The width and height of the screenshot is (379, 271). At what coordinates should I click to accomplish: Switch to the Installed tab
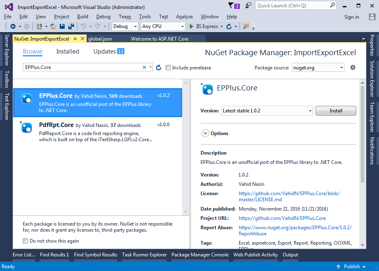click(68, 52)
